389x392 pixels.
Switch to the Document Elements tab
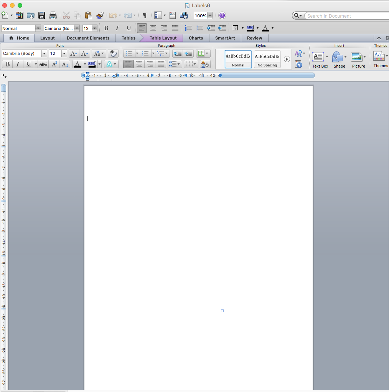[x=88, y=38]
